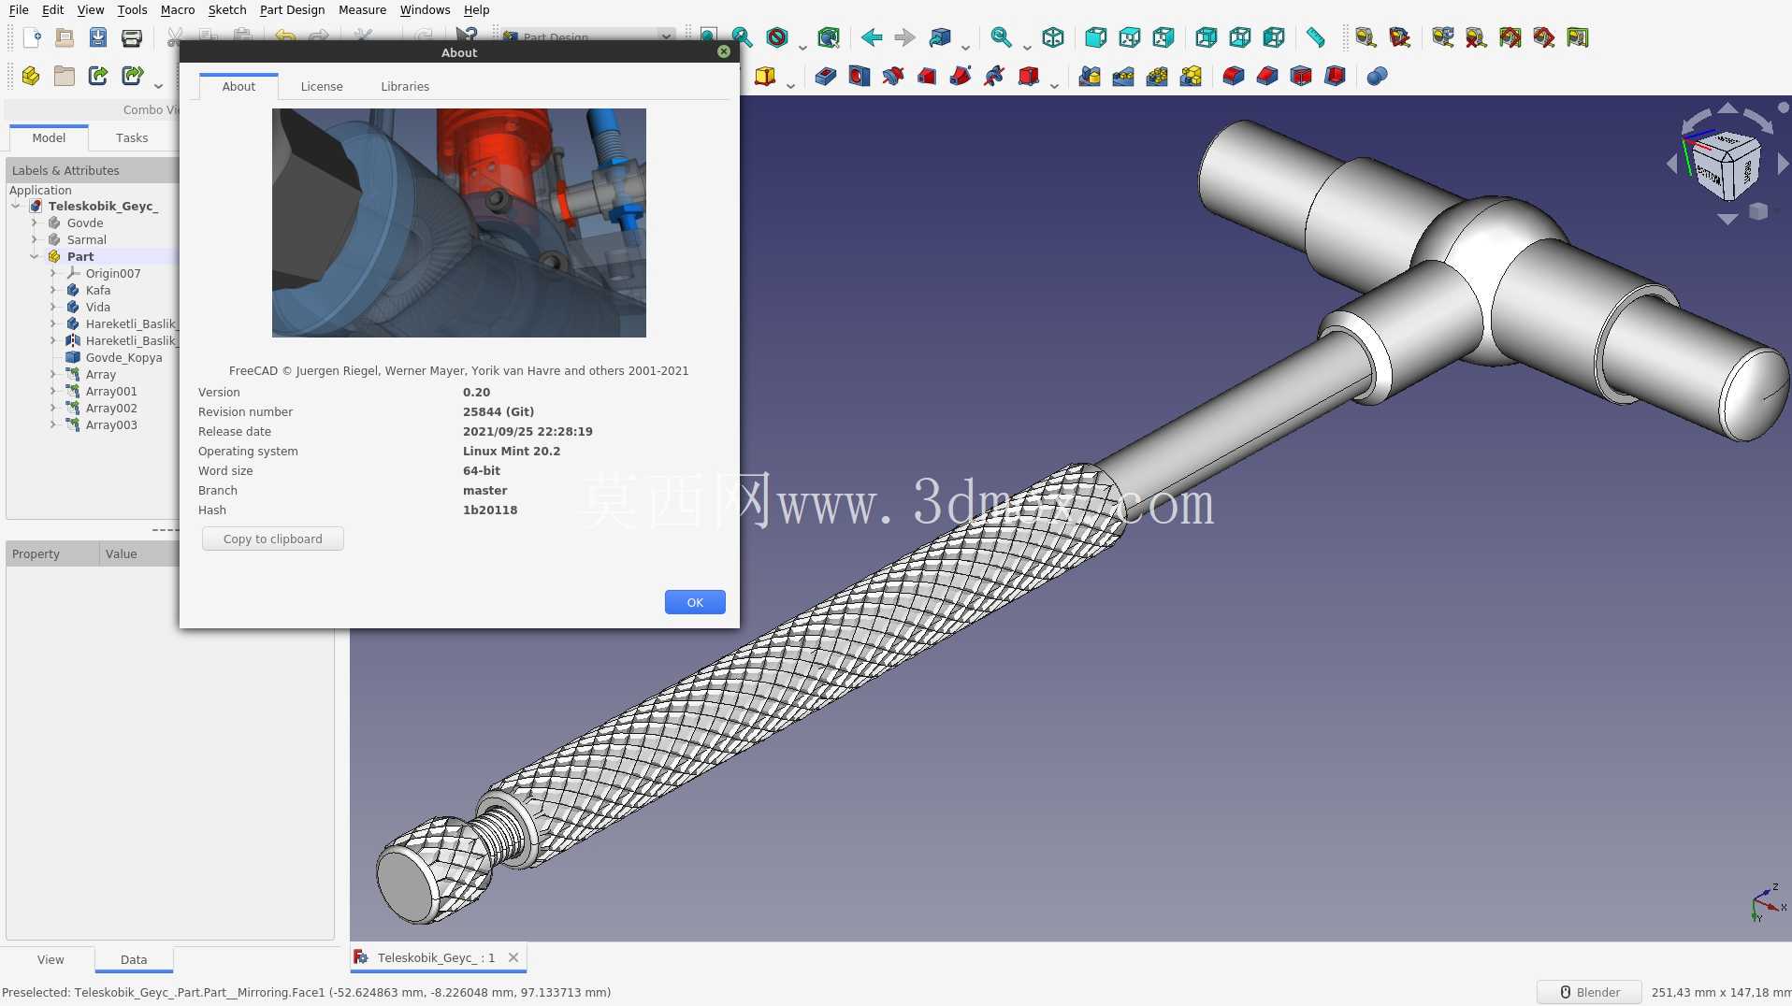The image size is (1792, 1006).
Task: Toggle all measurements icon
Action: (1510, 37)
